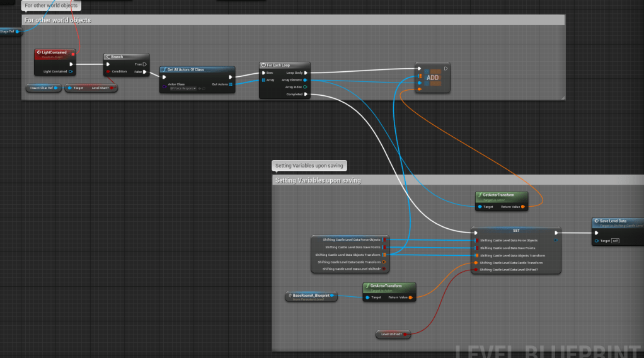Click the red delegate pin on LightContained

[x=73, y=54]
